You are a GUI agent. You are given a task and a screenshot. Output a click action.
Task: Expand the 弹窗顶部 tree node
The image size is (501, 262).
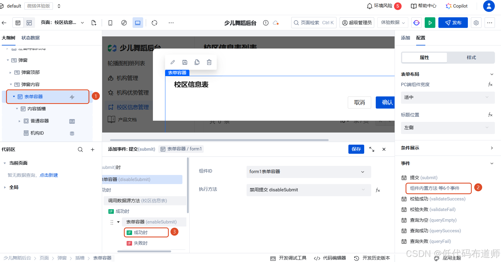tap(11, 72)
